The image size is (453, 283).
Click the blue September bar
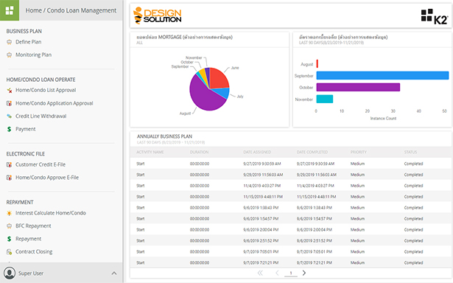(x=382, y=75)
